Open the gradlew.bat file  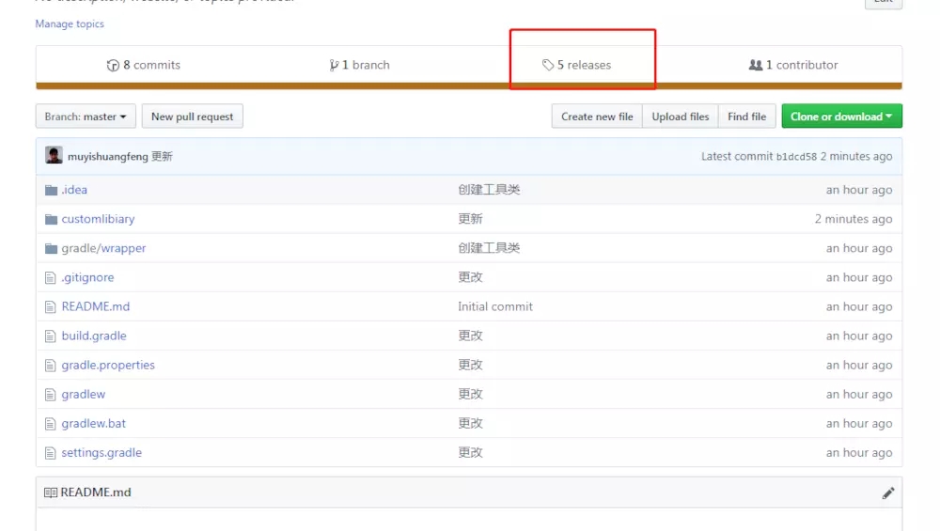point(93,424)
